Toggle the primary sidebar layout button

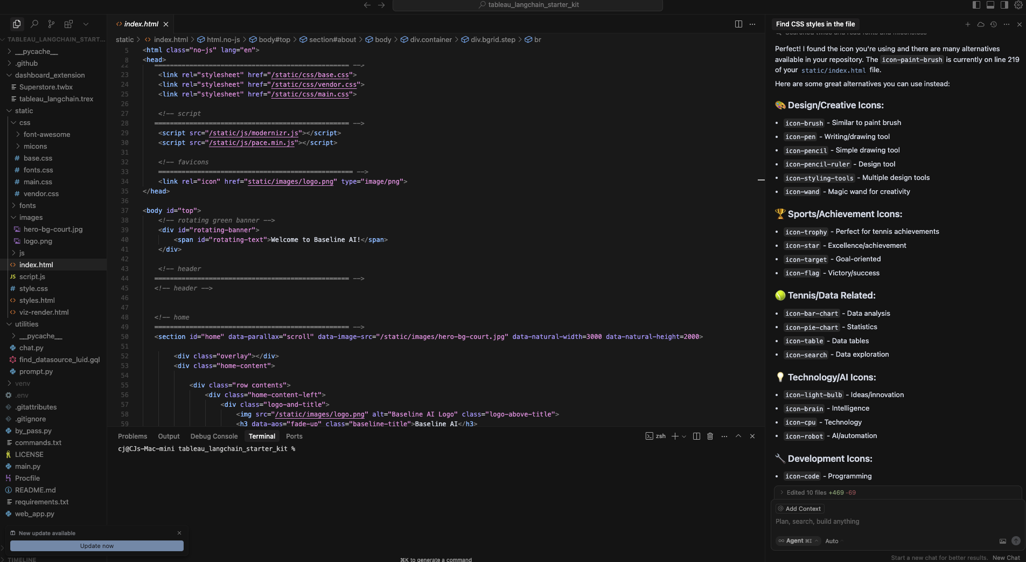976,5
